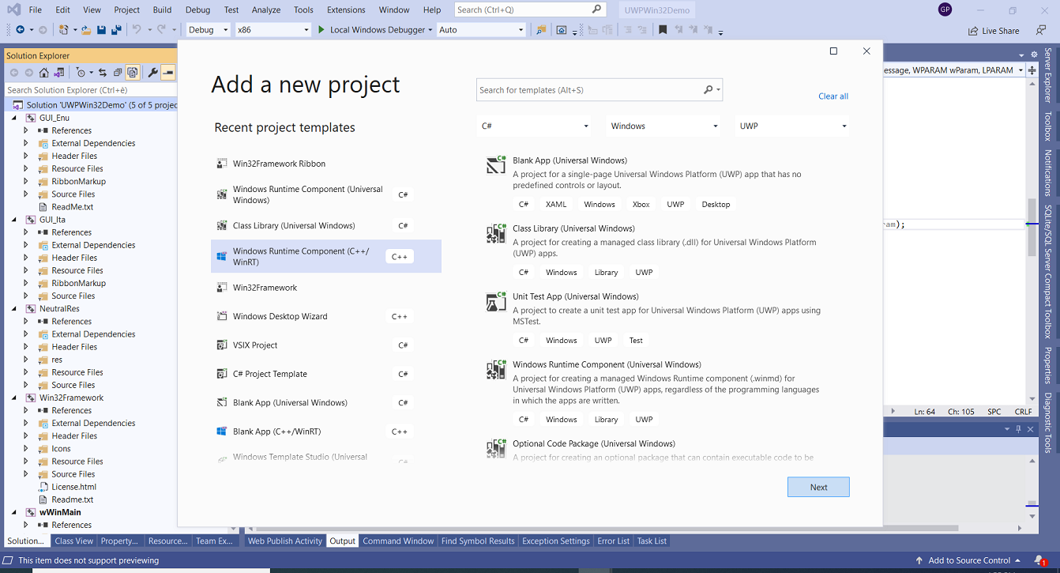Expand the Icons folder under Win32Framework
Image resolution: width=1060 pixels, height=573 pixels.
coord(26,449)
